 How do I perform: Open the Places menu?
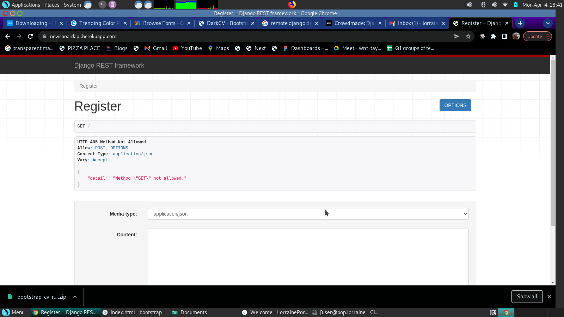52,5
